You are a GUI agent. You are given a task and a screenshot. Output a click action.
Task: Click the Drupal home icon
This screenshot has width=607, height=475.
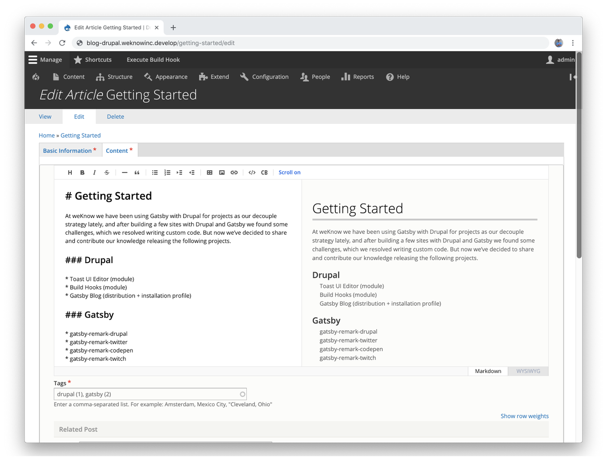click(35, 77)
